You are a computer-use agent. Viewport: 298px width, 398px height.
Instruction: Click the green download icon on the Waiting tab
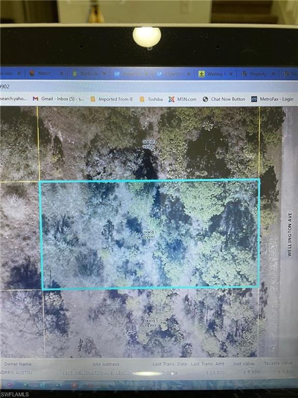pyautogui.click(x=202, y=73)
